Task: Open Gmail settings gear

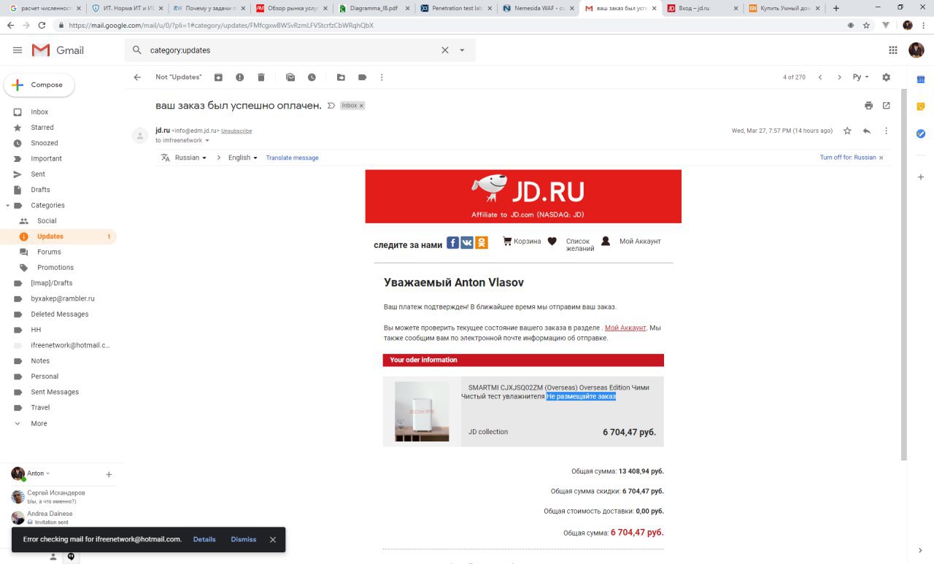Action: (x=887, y=77)
